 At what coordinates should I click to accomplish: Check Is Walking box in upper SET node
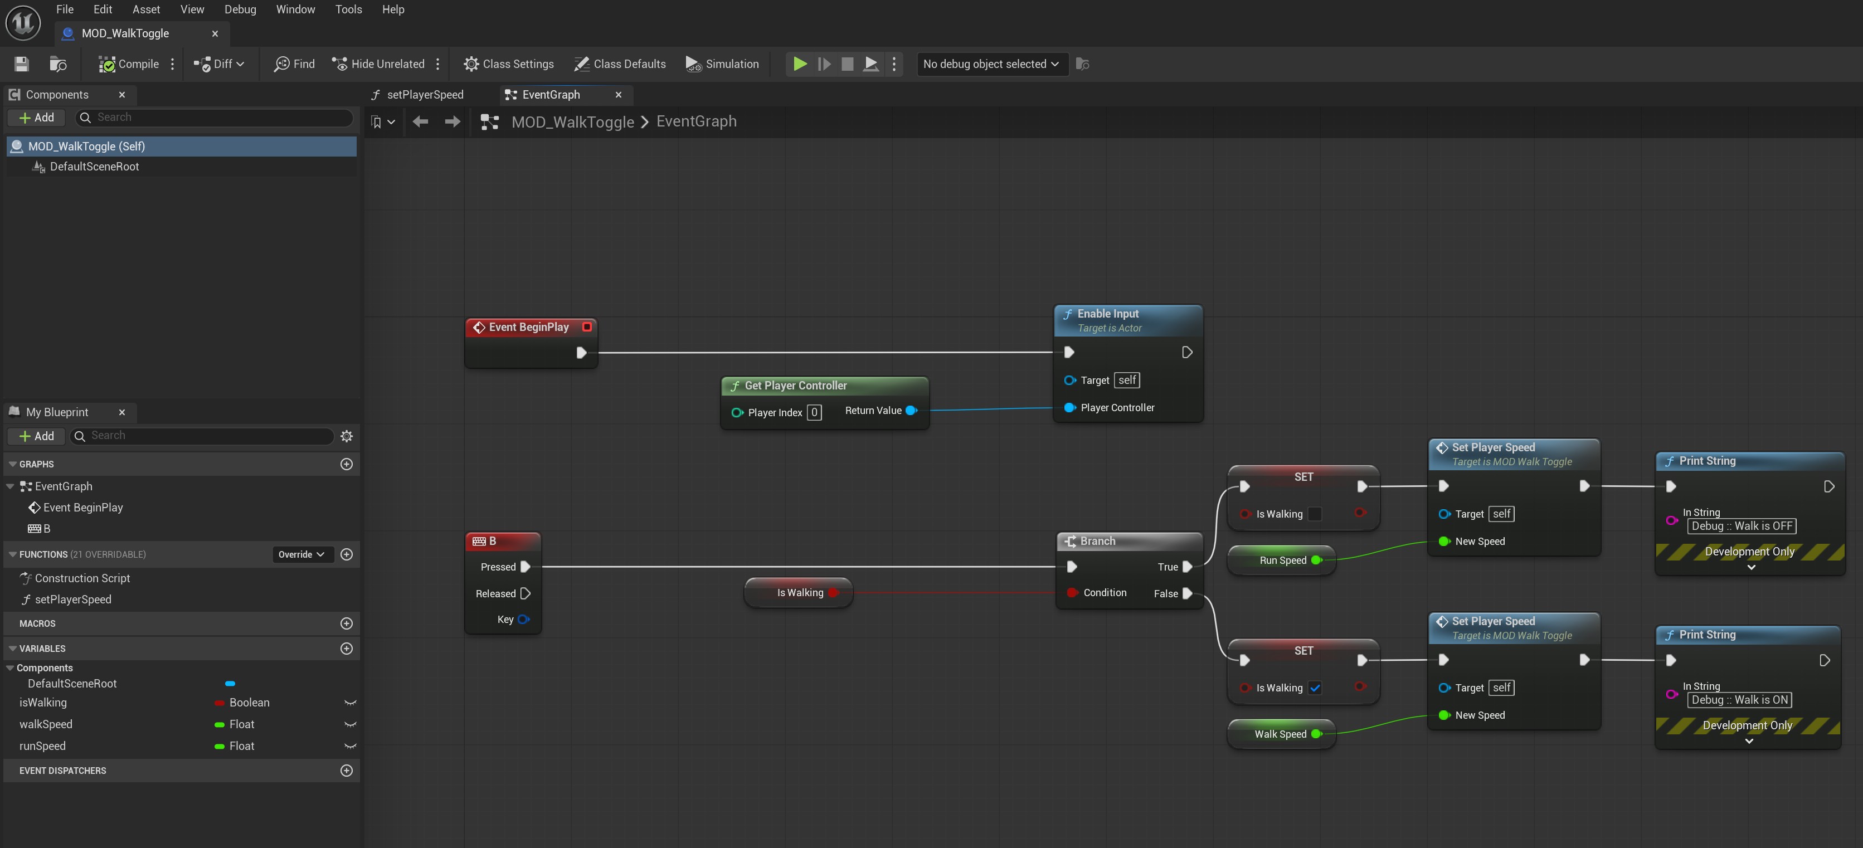[x=1315, y=514]
